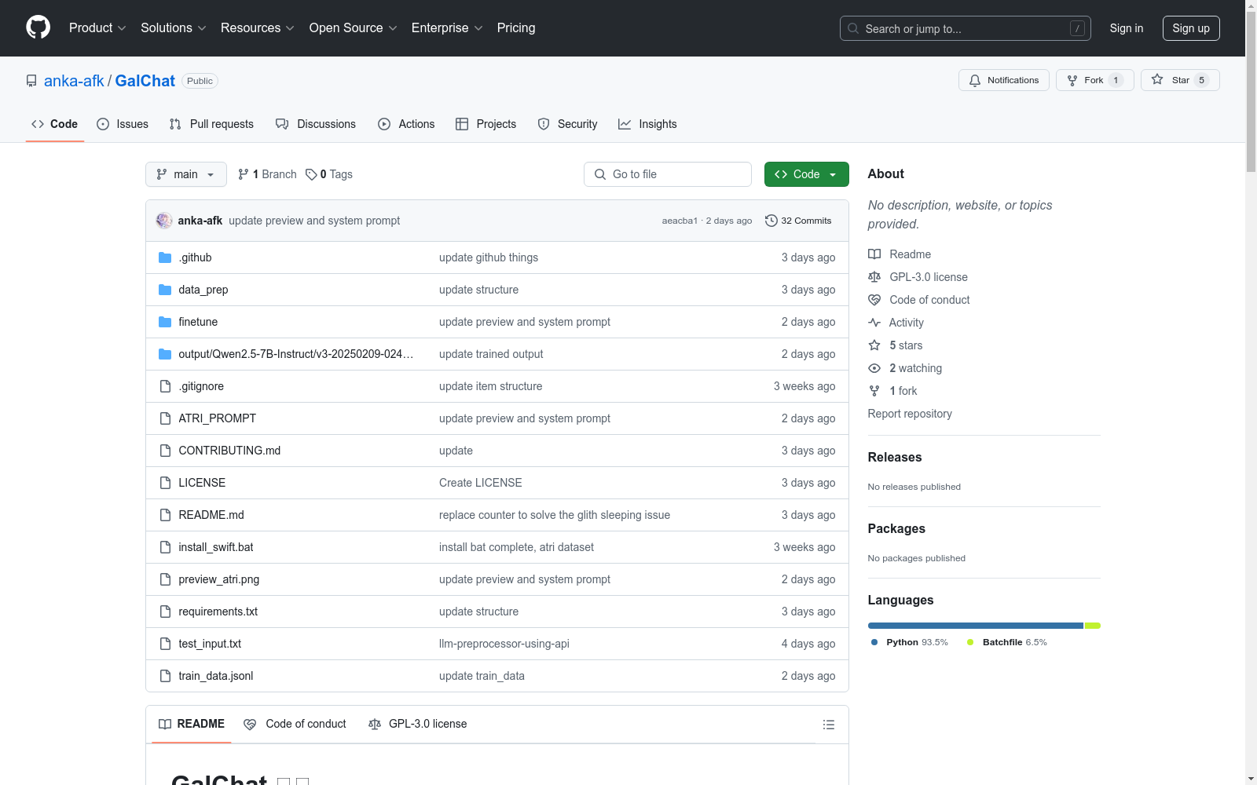Click the README outline list icon

(829, 725)
